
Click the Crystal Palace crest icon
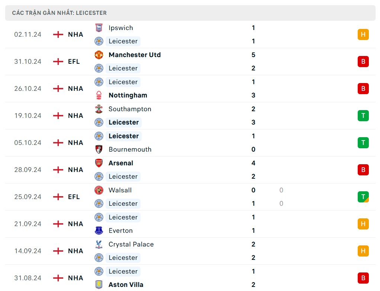[99, 244]
